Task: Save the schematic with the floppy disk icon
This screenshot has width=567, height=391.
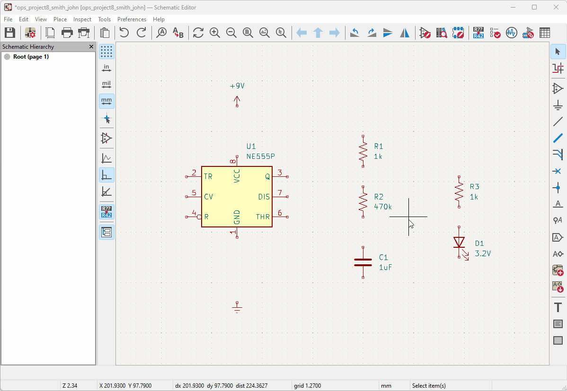Action: pyautogui.click(x=10, y=33)
